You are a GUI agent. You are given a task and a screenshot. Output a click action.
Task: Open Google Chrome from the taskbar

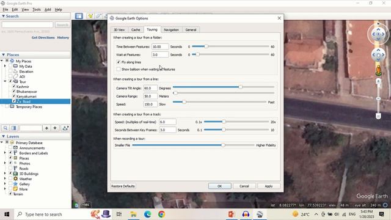click(x=161, y=215)
